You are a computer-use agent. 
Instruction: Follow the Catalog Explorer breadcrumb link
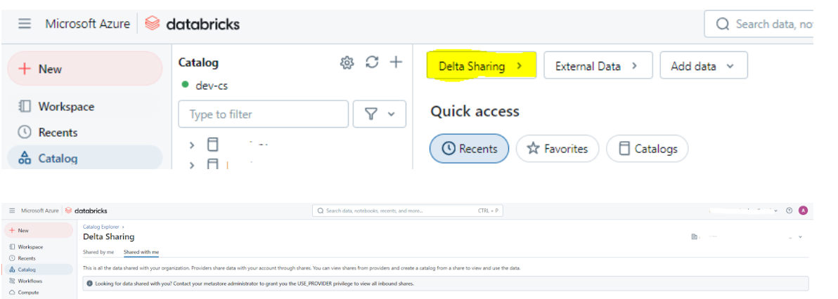[101, 227]
